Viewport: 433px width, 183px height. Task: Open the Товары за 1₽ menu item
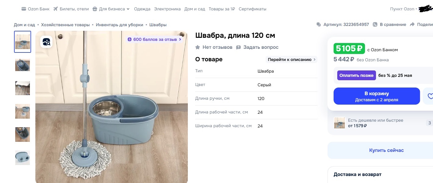click(222, 9)
